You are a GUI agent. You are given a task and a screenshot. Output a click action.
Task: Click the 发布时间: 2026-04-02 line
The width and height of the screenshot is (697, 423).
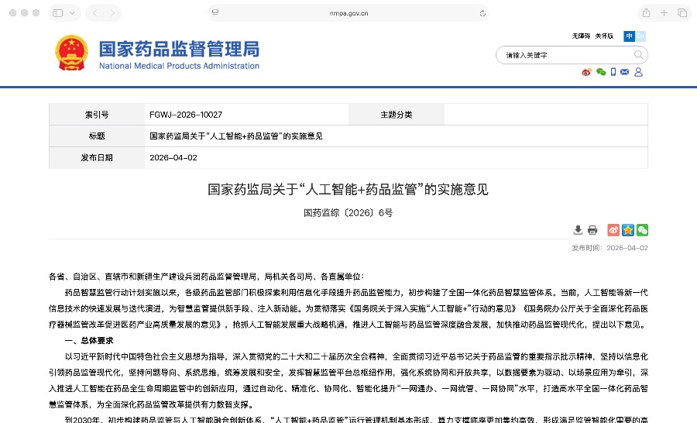609,248
